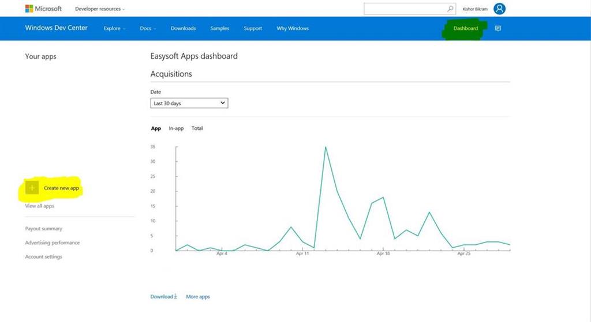Switch to the In-app tab

pyautogui.click(x=176, y=128)
